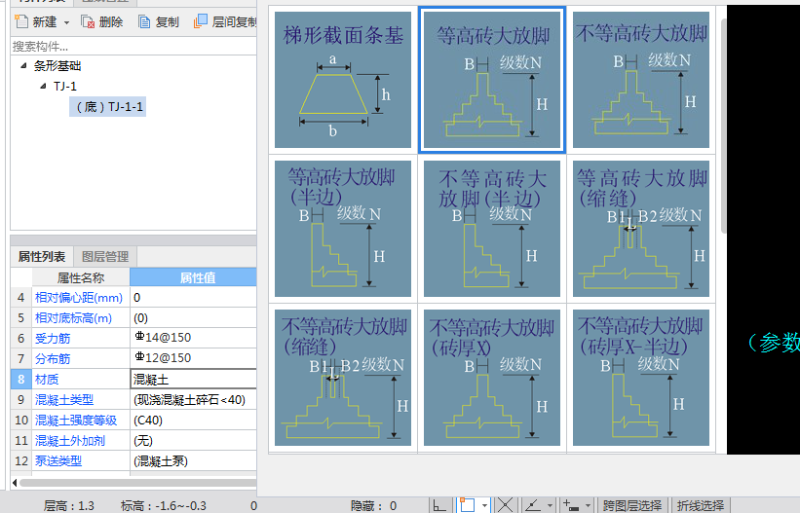The height and width of the screenshot is (513, 800).
Task: Choose the 等高砖大放脚 section thumbnail
Action: (492, 80)
